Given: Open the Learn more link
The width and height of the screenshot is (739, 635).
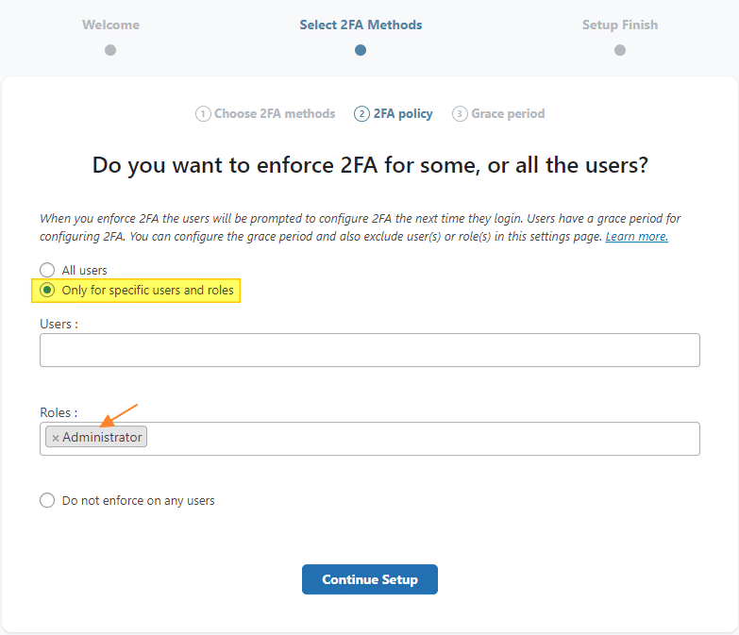Looking at the screenshot, I should [636, 237].
